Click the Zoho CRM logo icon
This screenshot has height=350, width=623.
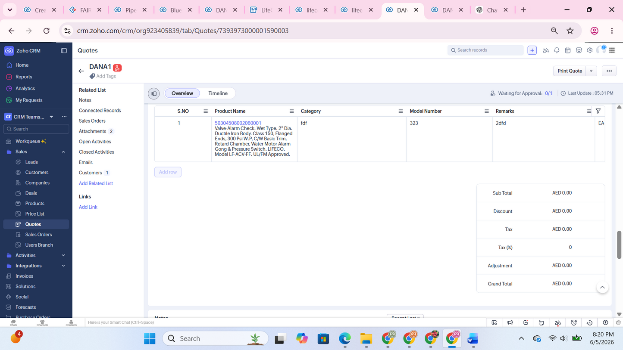9,51
